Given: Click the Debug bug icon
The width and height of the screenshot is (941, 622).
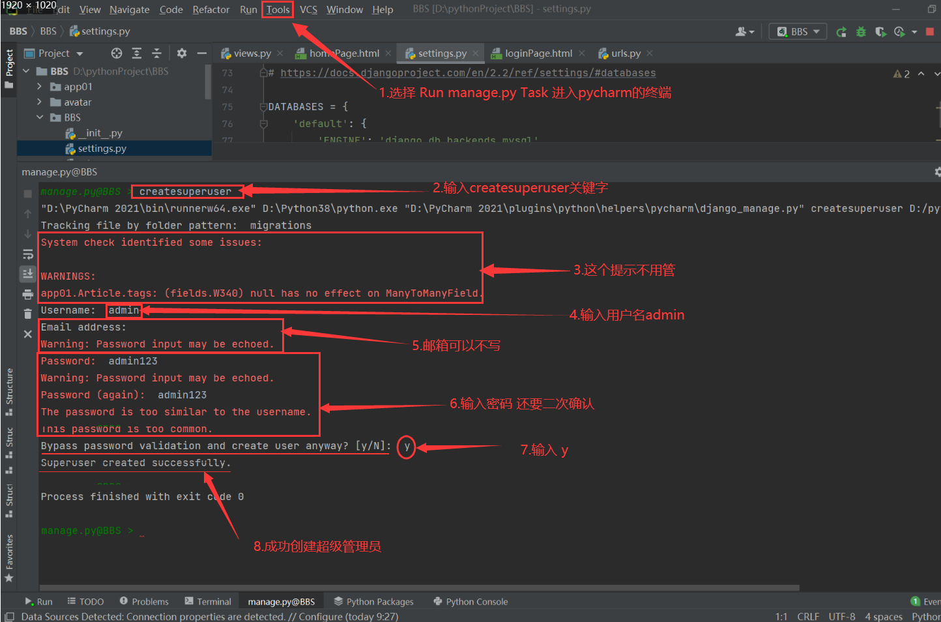Looking at the screenshot, I should coord(861,31).
